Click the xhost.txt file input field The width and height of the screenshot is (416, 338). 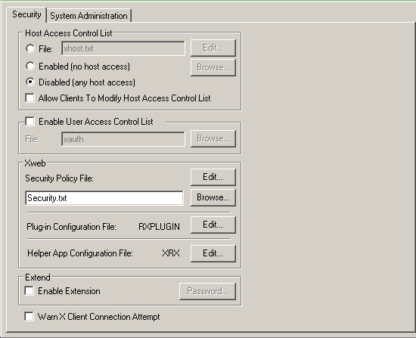[123, 48]
